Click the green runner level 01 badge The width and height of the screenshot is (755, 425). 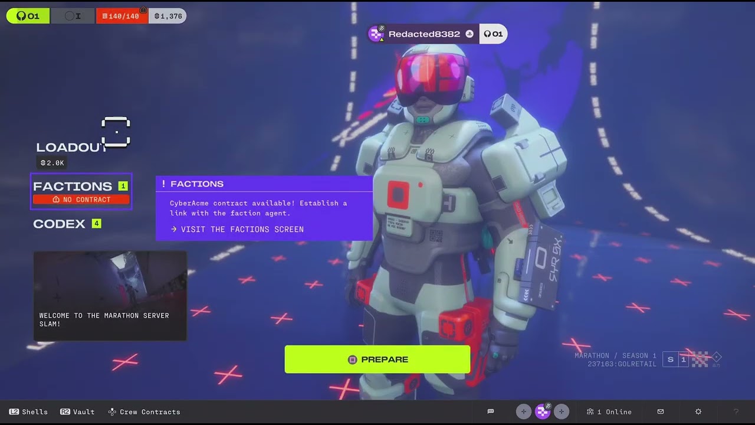tap(28, 16)
